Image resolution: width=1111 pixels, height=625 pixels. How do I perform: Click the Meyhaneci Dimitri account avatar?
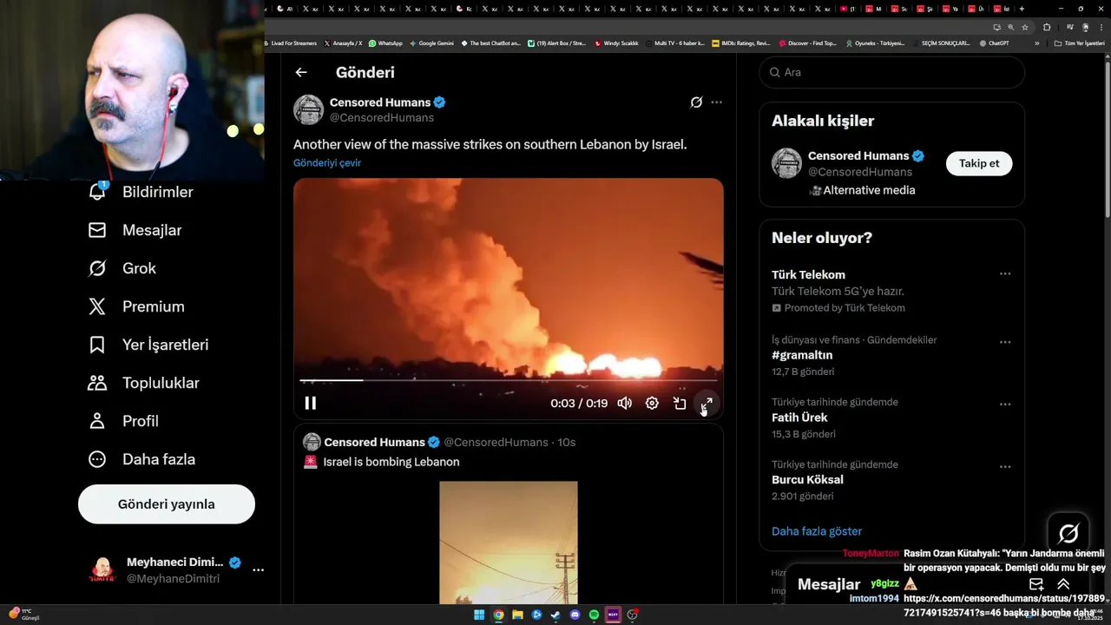click(x=102, y=570)
